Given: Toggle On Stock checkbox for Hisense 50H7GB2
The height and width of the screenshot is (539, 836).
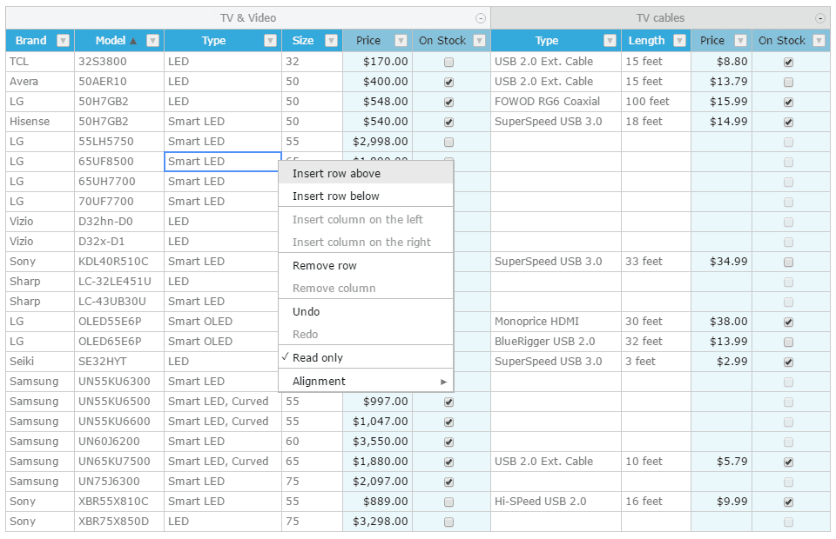Looking at the screenshot, I should (x=449, y=123).
